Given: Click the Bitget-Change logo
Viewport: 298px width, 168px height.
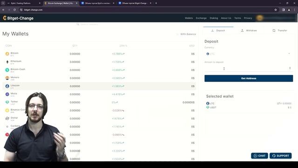Looking at the screenshot, I should pos(18,18).
